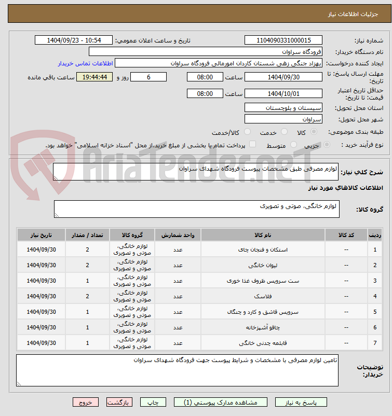
Task: Click the چاپ print button
Action: (x=153, y=402)
